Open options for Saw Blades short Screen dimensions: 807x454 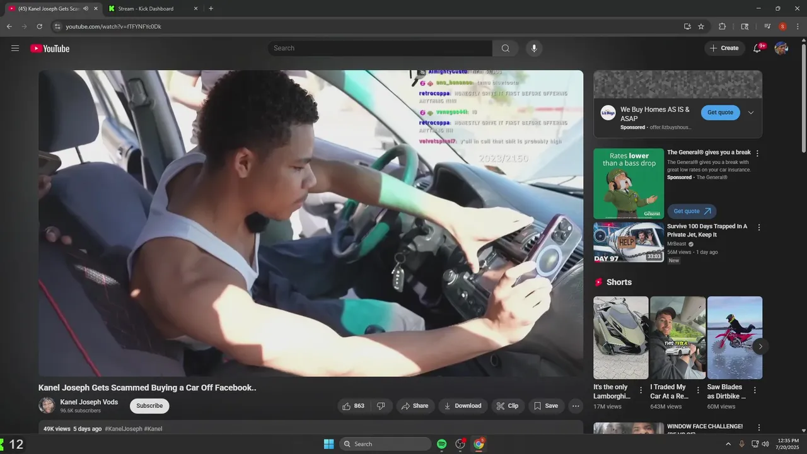tap(755, 390)
